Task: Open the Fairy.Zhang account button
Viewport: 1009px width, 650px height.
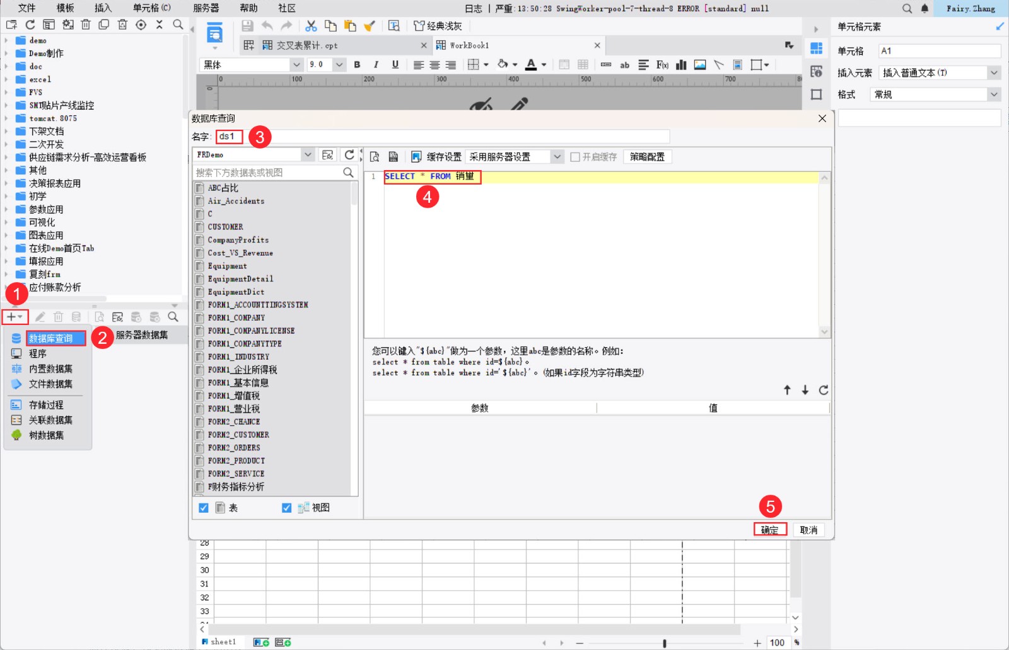Action: tap(971, 8)
